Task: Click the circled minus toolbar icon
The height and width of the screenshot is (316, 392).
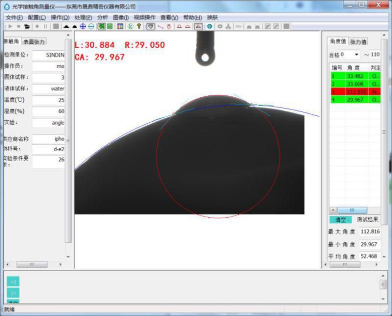Action: pos(91,26)
